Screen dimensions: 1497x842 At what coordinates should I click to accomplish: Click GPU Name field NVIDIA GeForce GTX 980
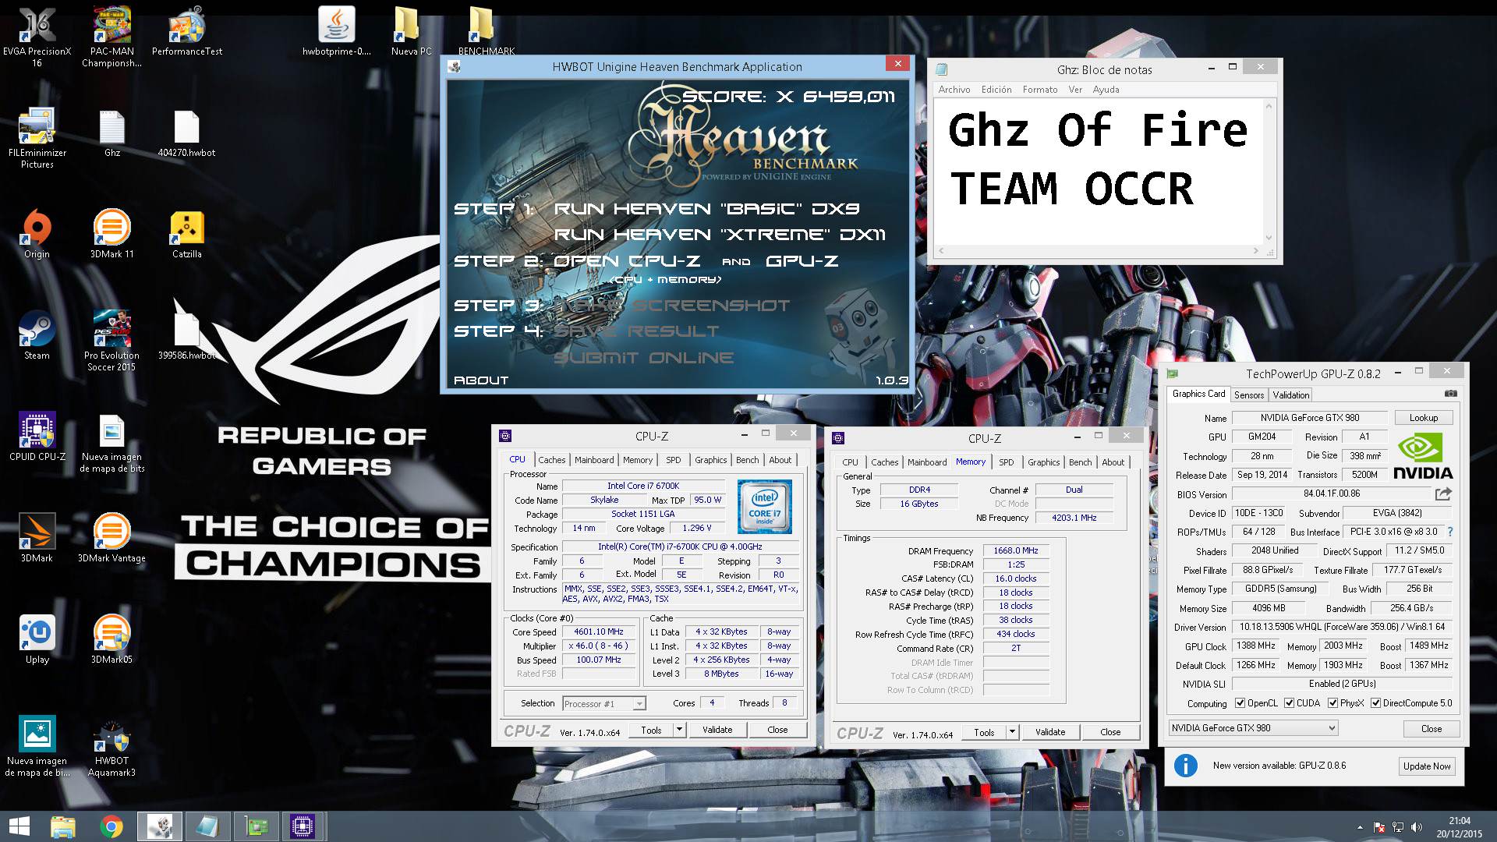pos(1309,418)
